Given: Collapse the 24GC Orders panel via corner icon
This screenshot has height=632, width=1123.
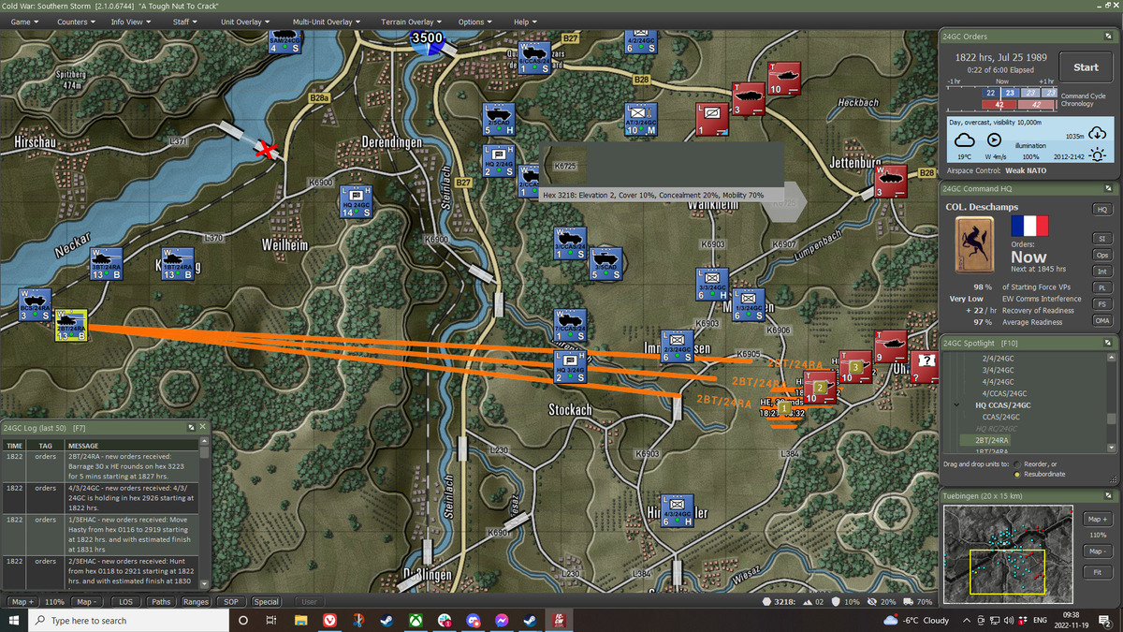Looking at the screenshot, I should point(1107,37).
